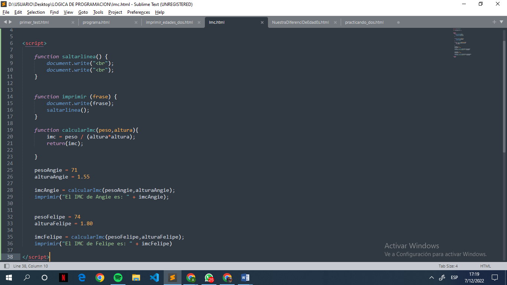Toggle the side bar icon in status bar
This screenshot has width=507, height=285.
6,266
